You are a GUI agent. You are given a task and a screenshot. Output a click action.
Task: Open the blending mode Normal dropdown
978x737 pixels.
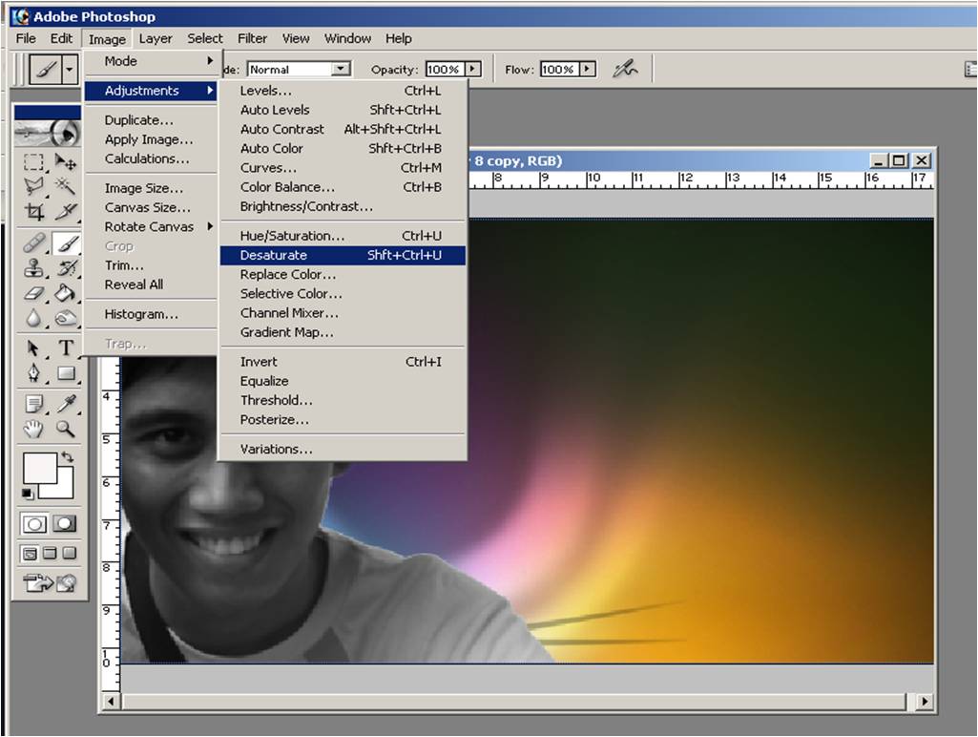(x=341, y=70)
